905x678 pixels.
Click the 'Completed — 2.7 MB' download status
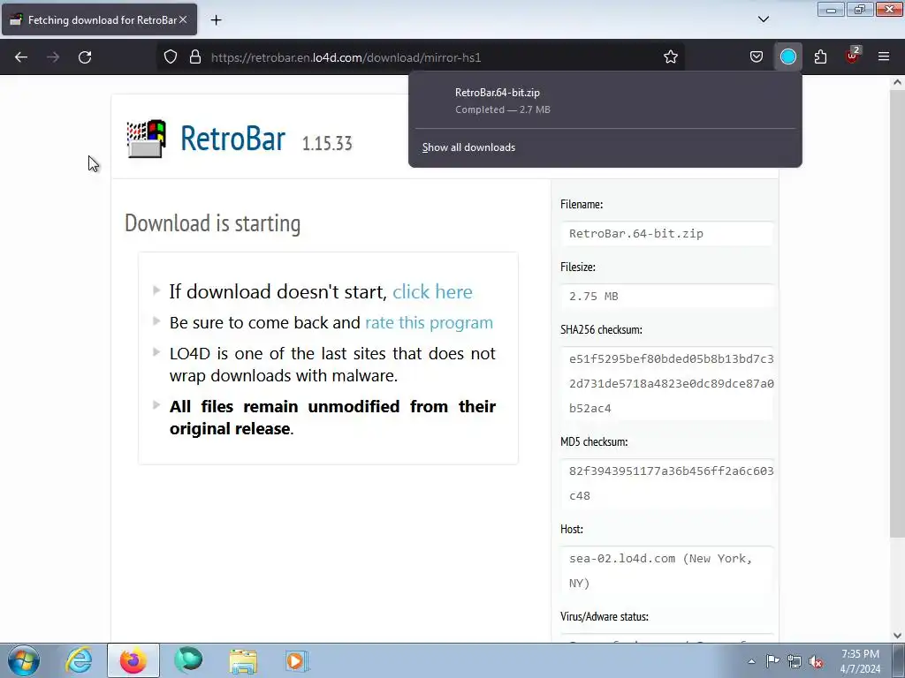503,109
